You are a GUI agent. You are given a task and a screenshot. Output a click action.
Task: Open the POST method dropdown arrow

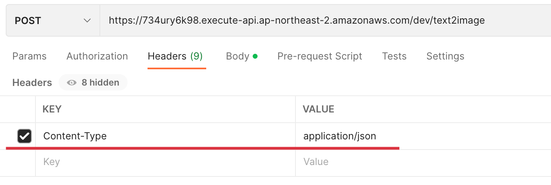click(x=87, y=20)
